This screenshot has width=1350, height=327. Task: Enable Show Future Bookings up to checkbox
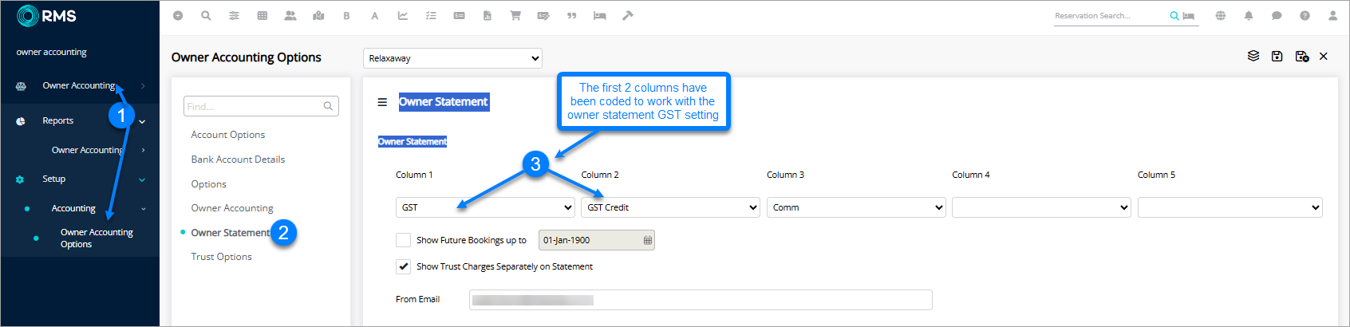[x=404, y=240]
